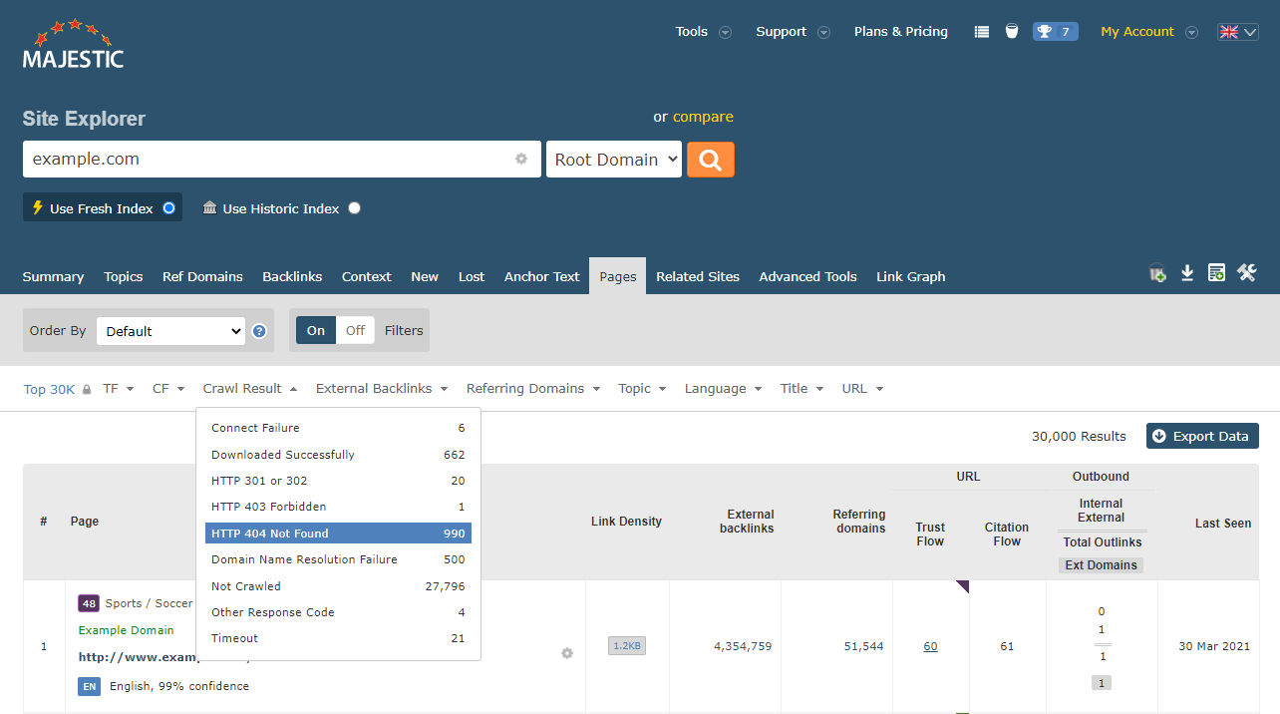The width and height of the screenshot is (1280, 714).
Task: Open search box settings gear
Action: click(521, 159)
